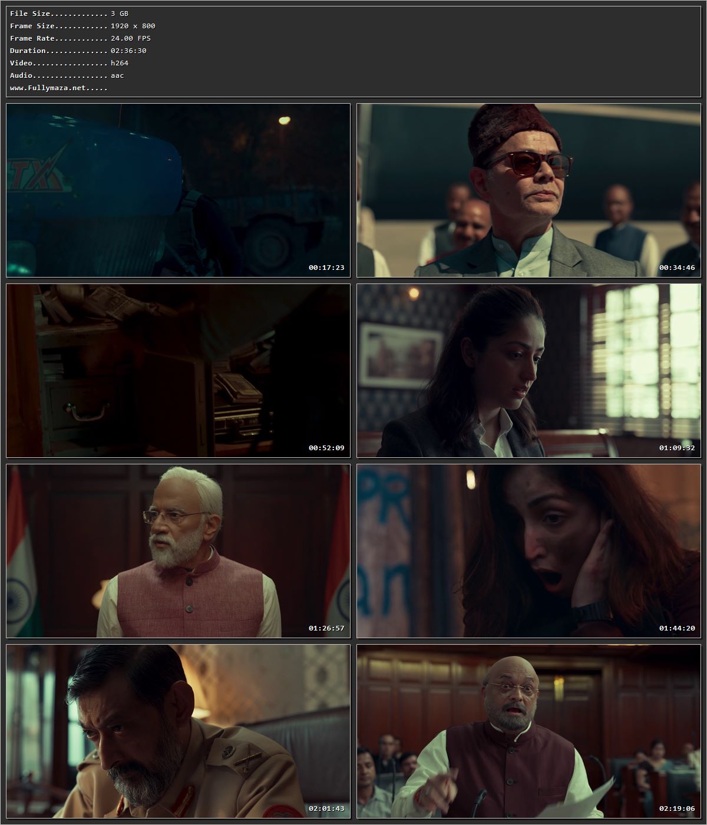Click the 00:34:46 timestamp
This screenshot has height=825, width=707.
(677, 268)
